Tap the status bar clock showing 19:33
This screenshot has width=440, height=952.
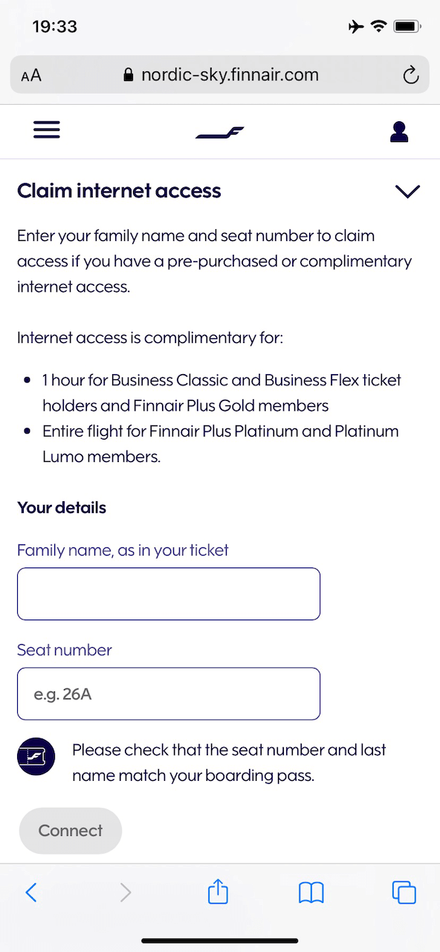[x=55, y=27]
